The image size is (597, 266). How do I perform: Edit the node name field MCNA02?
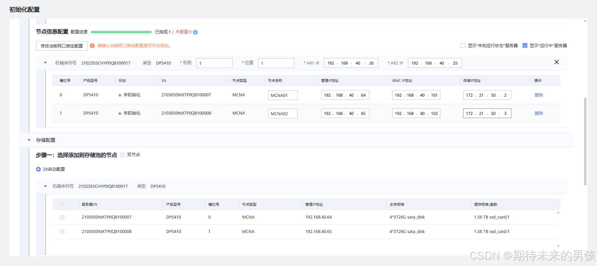[x=283, y=114]
